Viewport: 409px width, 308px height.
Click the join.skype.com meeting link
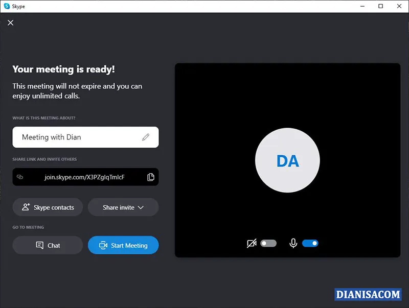(x=84, y=177)
